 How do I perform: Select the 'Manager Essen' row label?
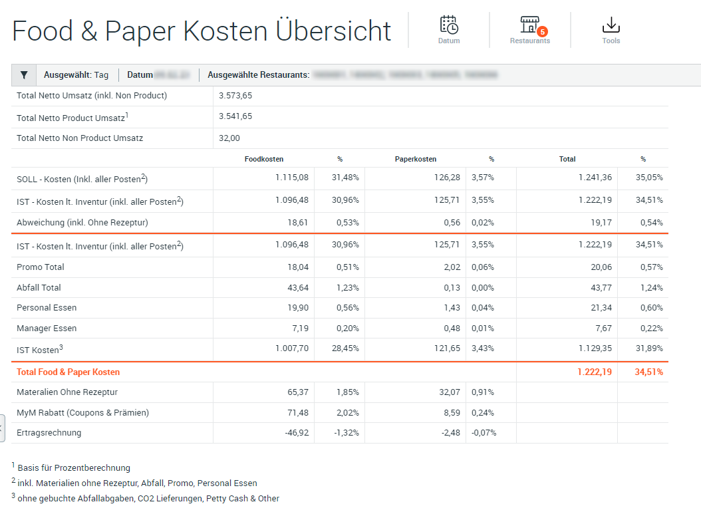coord(47,329)
